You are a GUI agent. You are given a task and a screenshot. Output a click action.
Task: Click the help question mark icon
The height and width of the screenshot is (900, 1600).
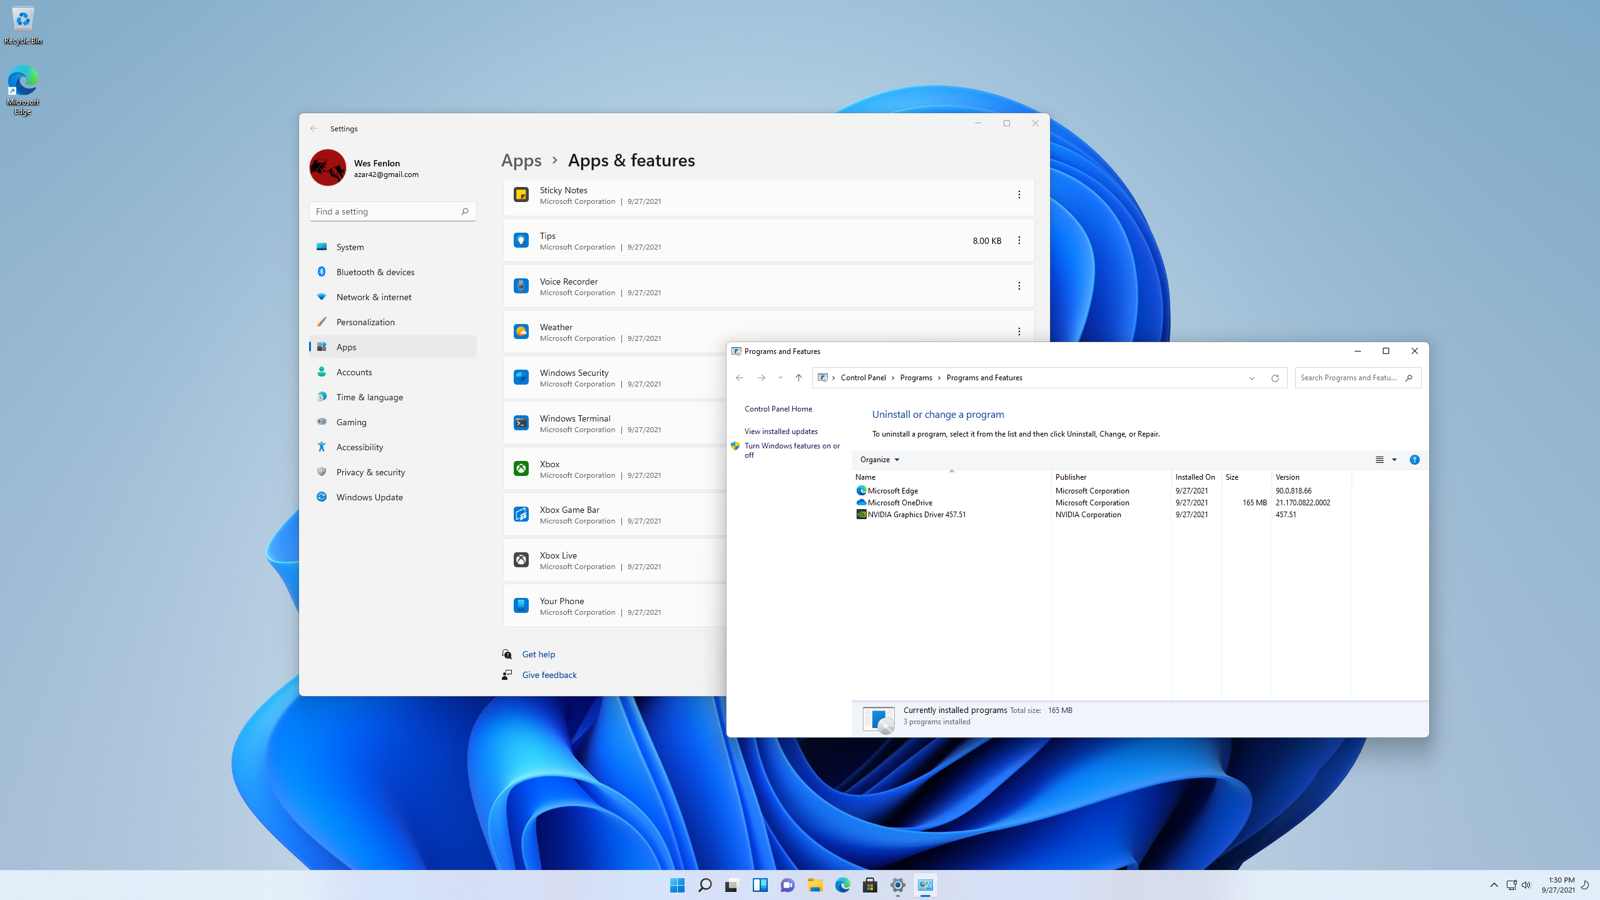click(x=1414, y=460)
